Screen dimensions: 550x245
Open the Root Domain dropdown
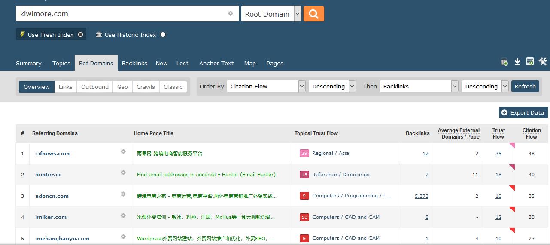271,14
